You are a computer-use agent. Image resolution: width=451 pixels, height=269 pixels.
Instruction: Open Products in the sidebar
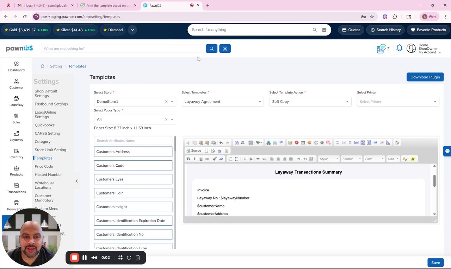pos(16,171)
